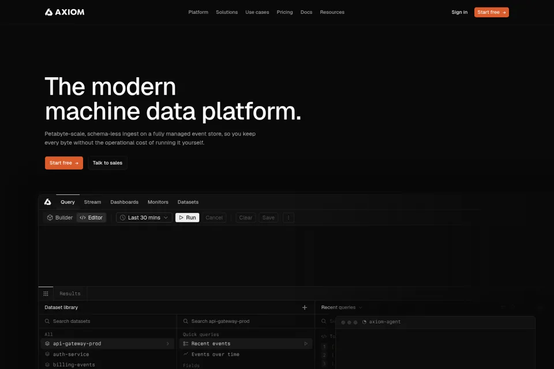Click the clock icon in the time range selector
The height and width of the screenshot is (369, 554).
tap(122, 217)
